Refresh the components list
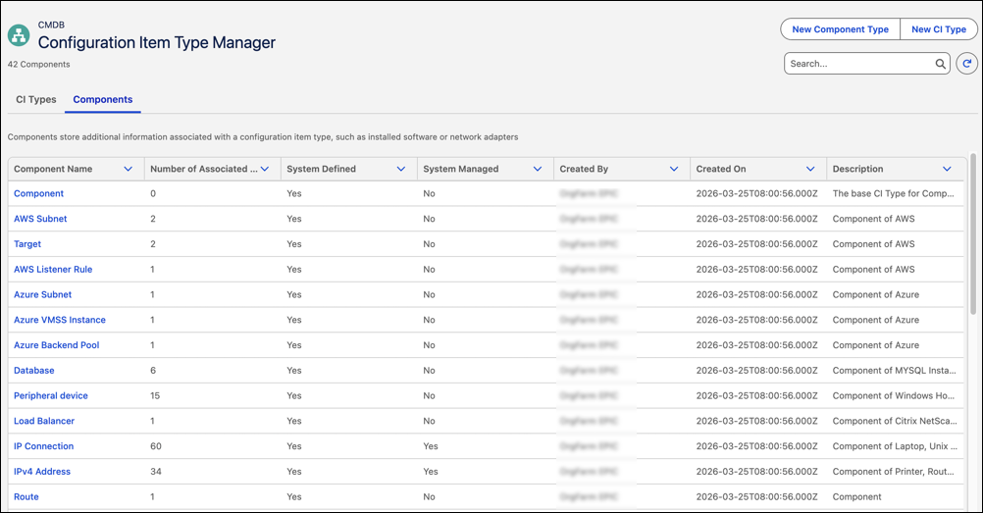Screen dimensions: 983x513 click(x=966, y=64)
